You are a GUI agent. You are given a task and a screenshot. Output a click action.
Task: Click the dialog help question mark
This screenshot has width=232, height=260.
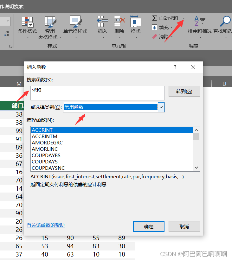(x=175, y=67)
